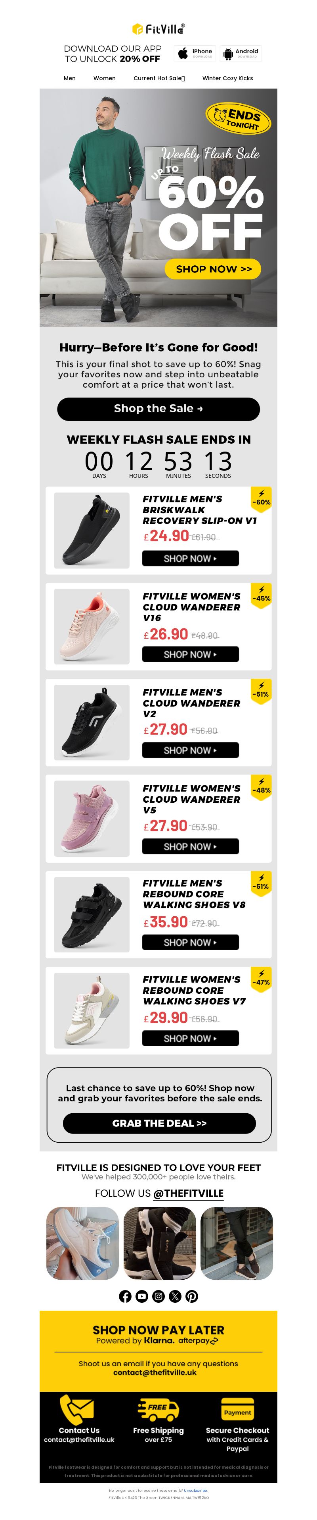Click the Unsubscribe link in footer
Screen dimensions: 317x1520
[195, 1491]
